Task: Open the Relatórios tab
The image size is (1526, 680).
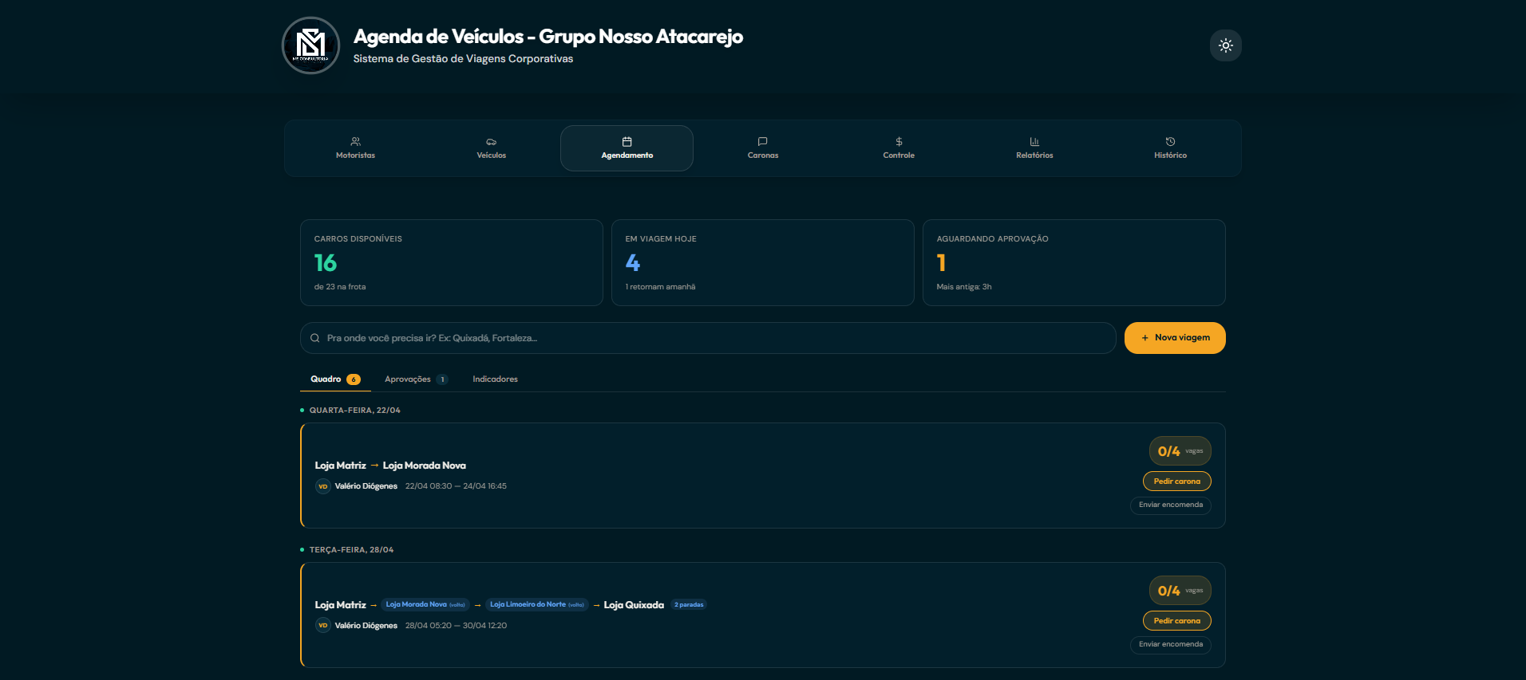Action: (1034, 148)
